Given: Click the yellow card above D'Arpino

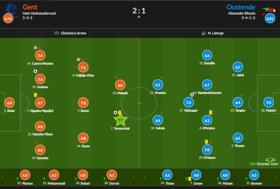Looking at the screenshot, I should click(211, 112).
